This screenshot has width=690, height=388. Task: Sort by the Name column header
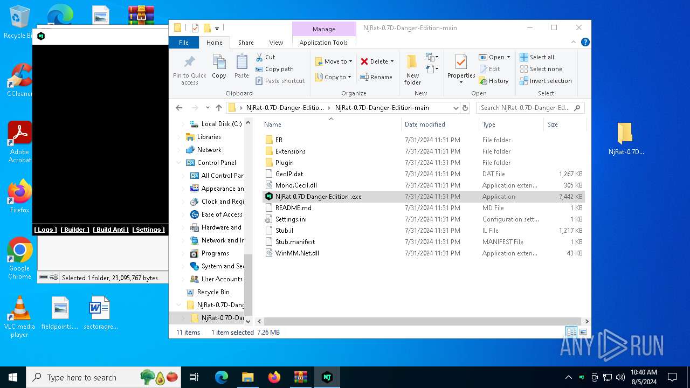pyautogui.click(x=330, y=124)
